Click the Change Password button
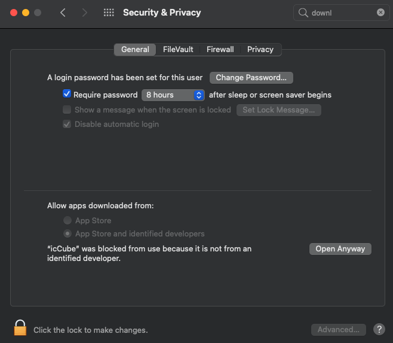 251,77
